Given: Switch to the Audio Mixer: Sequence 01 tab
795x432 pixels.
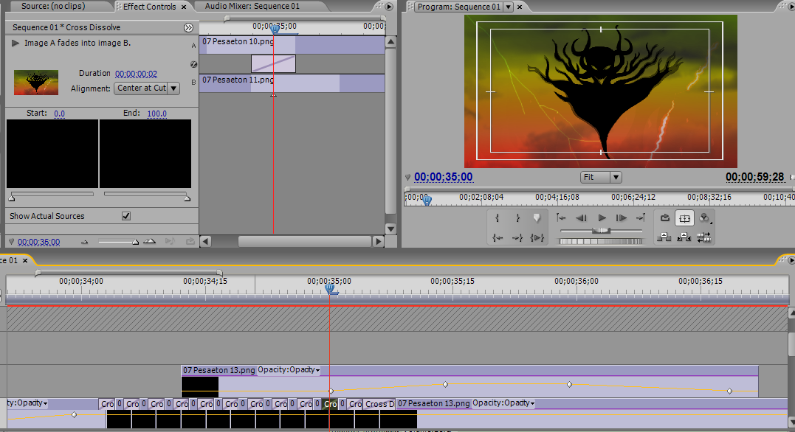Looking at the screenshot, I should (252, 7).
